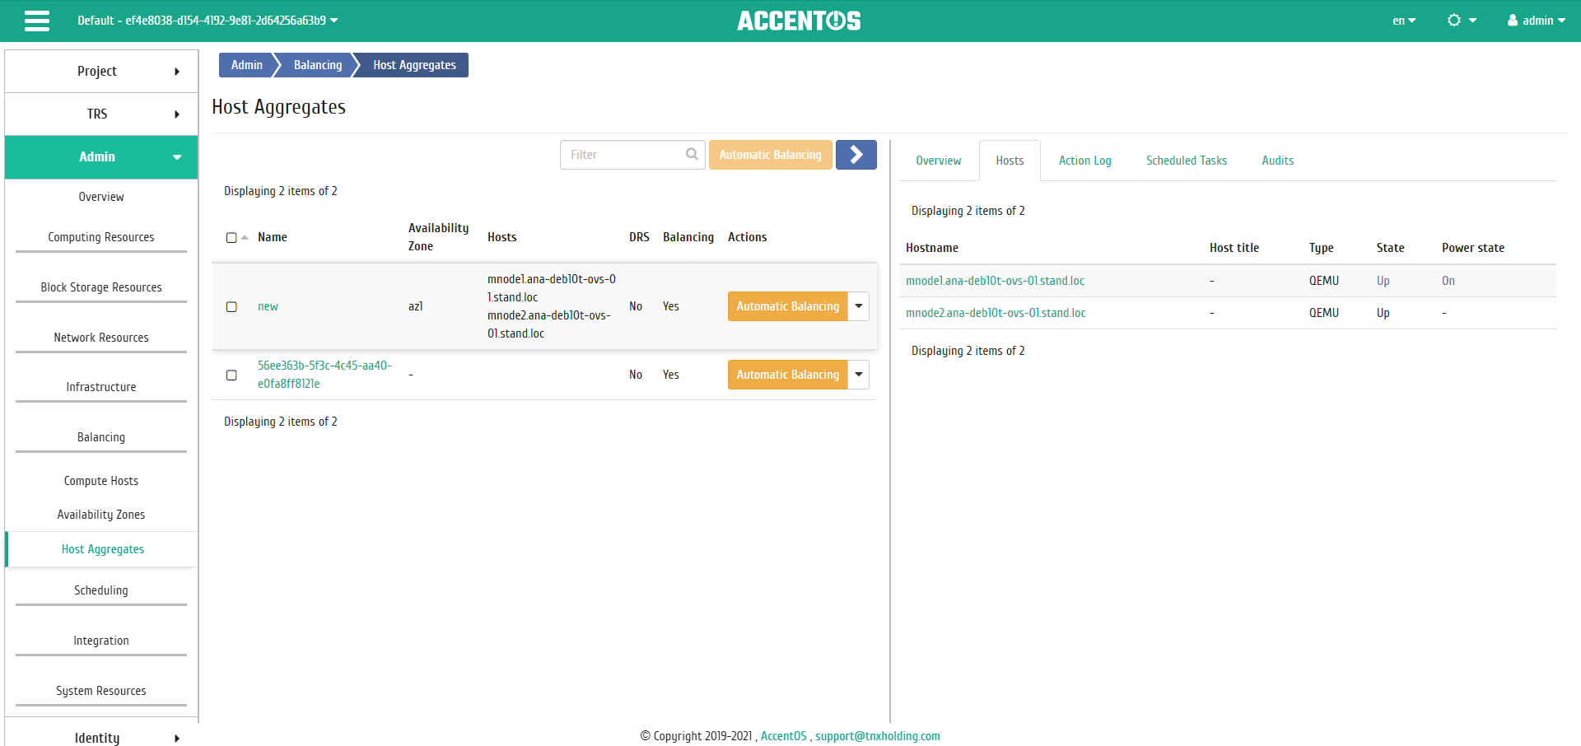This screenshot has height=746, width=1581.
Task: Expand the TRS sidebar section
Action: click(x=101, y=114)
